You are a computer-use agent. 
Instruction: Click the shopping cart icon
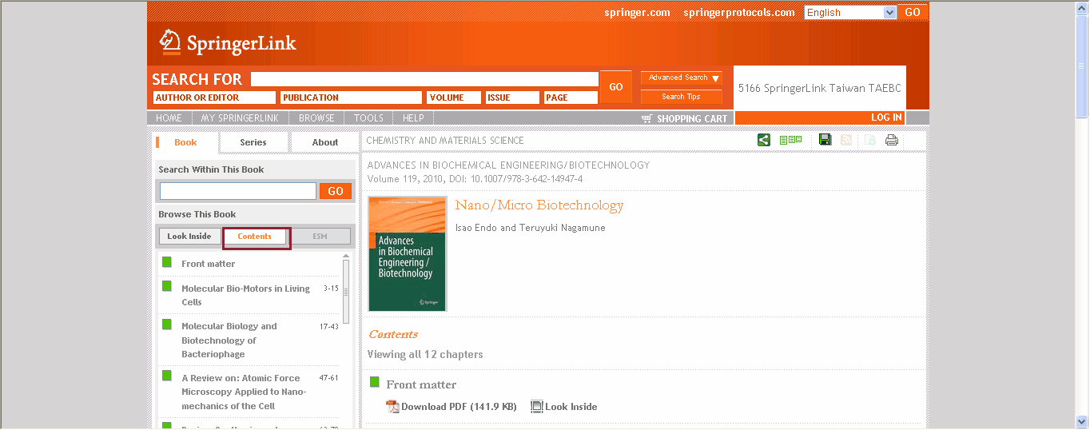pyautogui.click(x=647, y=118)
